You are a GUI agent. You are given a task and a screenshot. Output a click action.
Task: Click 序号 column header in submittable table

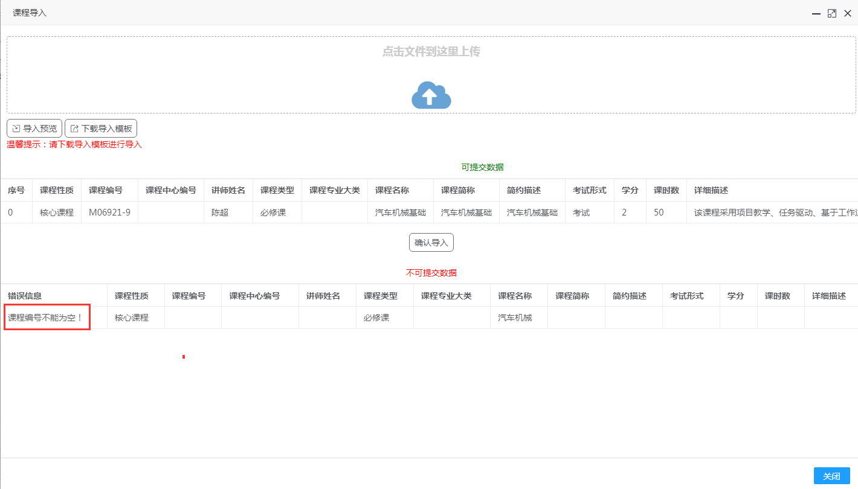(16, 190)
